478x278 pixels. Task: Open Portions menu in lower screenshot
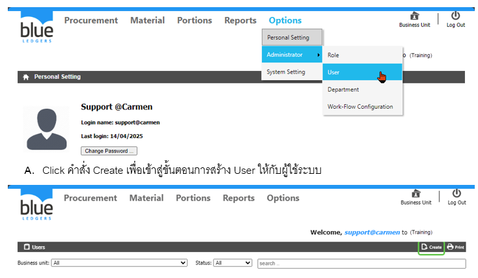(193, 198)
